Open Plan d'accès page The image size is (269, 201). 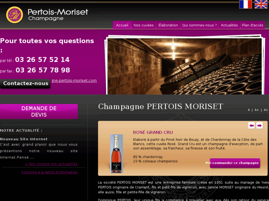[252, 25]
